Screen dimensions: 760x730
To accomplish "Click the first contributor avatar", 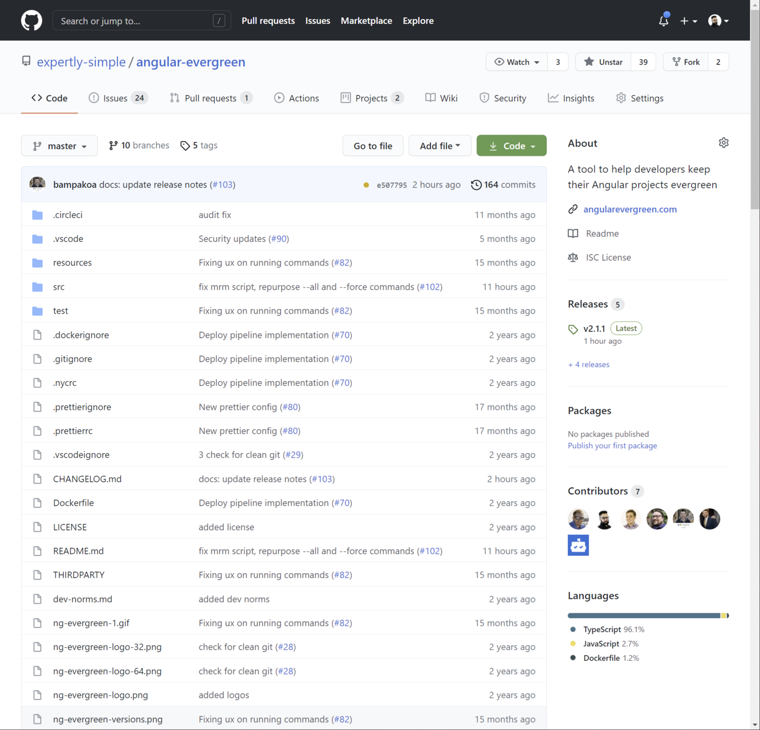I will tap(578, 519).
